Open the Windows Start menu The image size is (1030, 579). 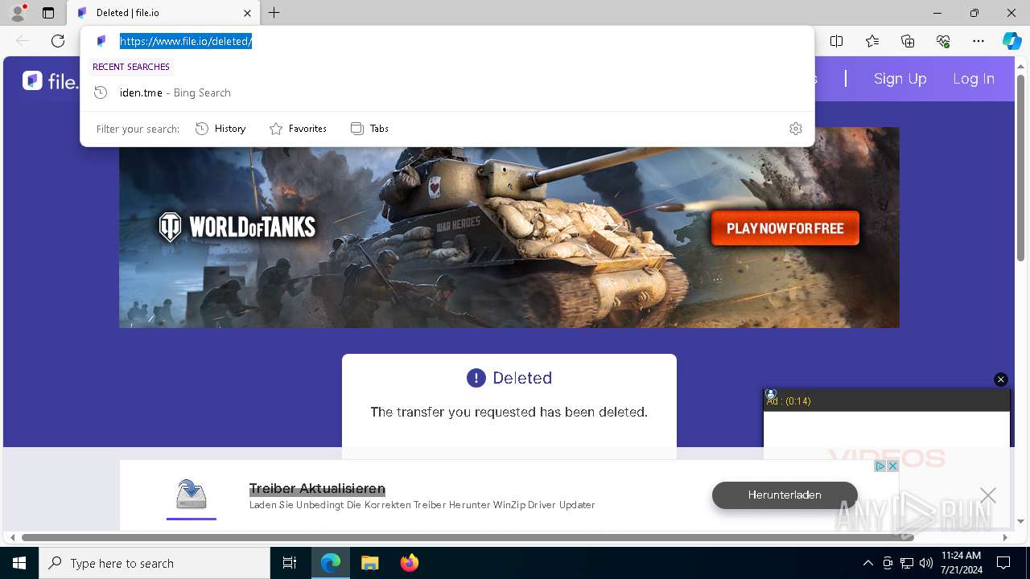(x=19, y=563)
